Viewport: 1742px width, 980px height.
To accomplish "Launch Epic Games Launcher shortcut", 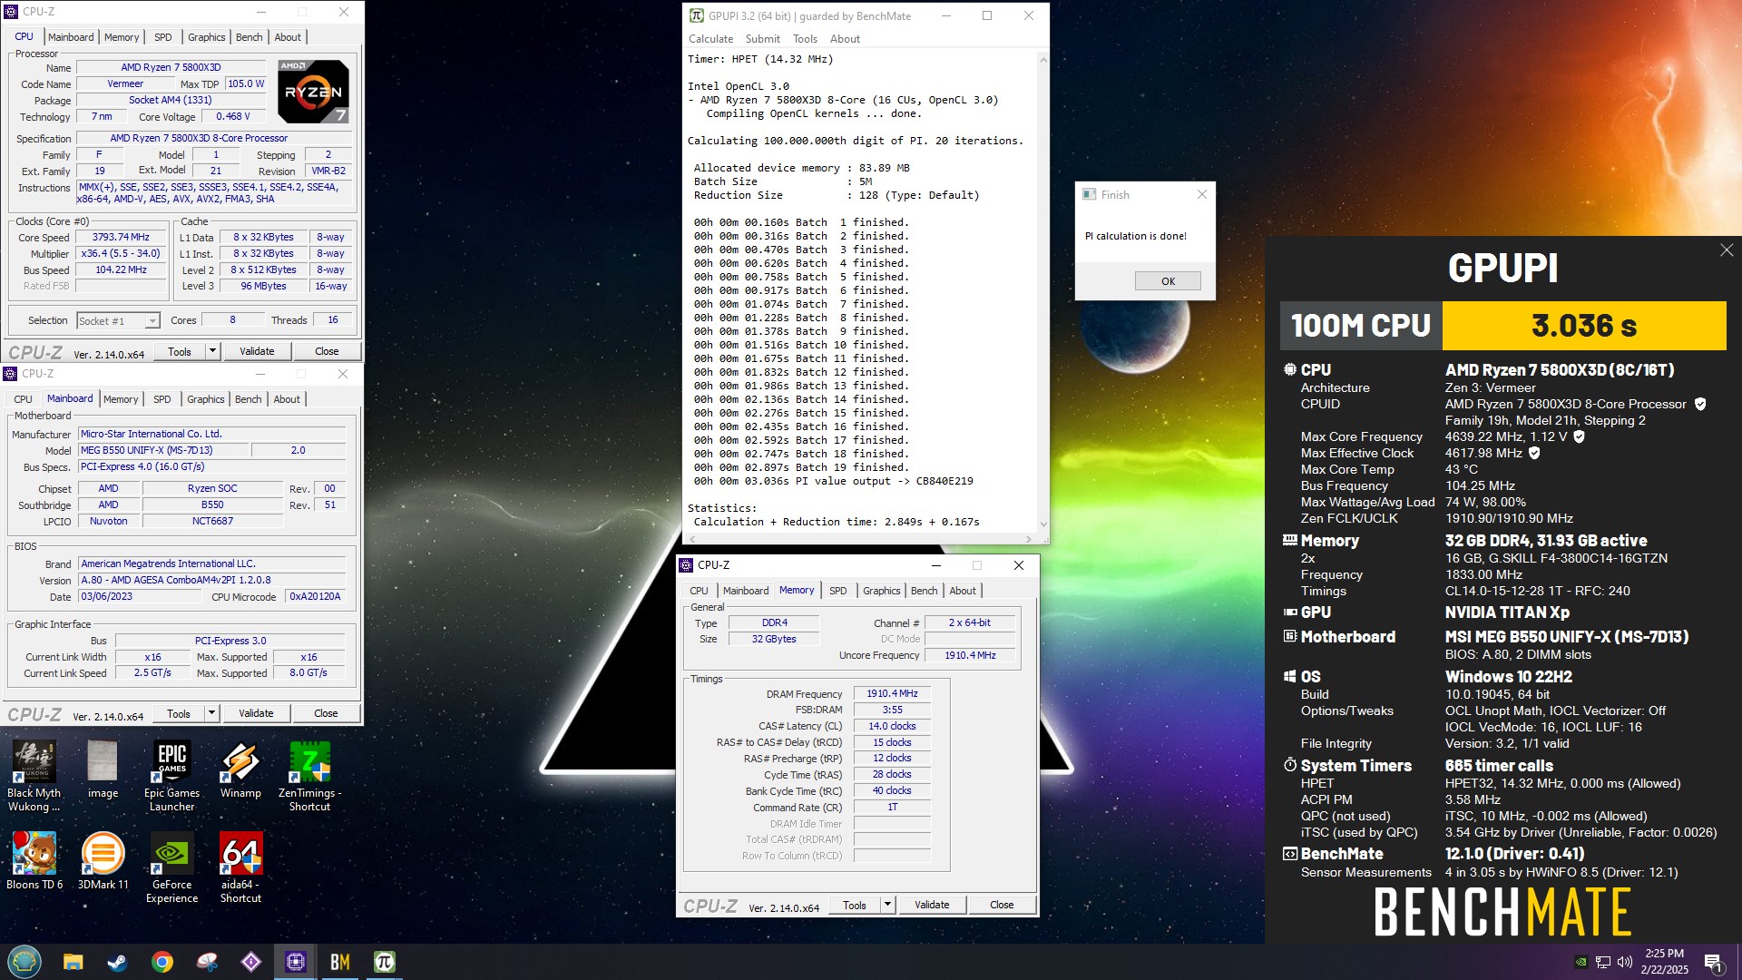I will (x=172, y=776).
